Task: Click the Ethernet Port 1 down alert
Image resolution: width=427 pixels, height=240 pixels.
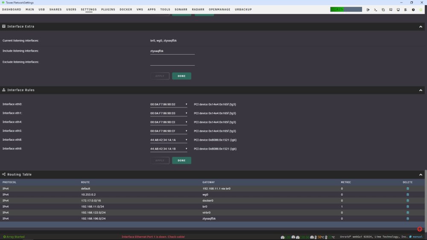Action: pos(153,237)
